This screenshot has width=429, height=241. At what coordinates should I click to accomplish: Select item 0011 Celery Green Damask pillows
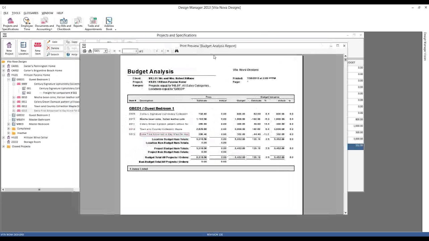point(50,102)
